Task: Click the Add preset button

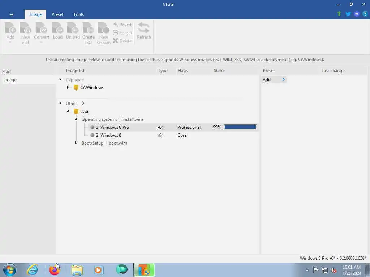Action: (274, 80)
